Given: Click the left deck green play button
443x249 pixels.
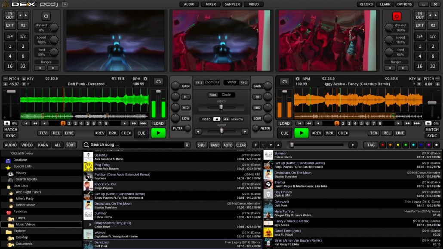Looking at the screenshot, I should tap(158, 133).
